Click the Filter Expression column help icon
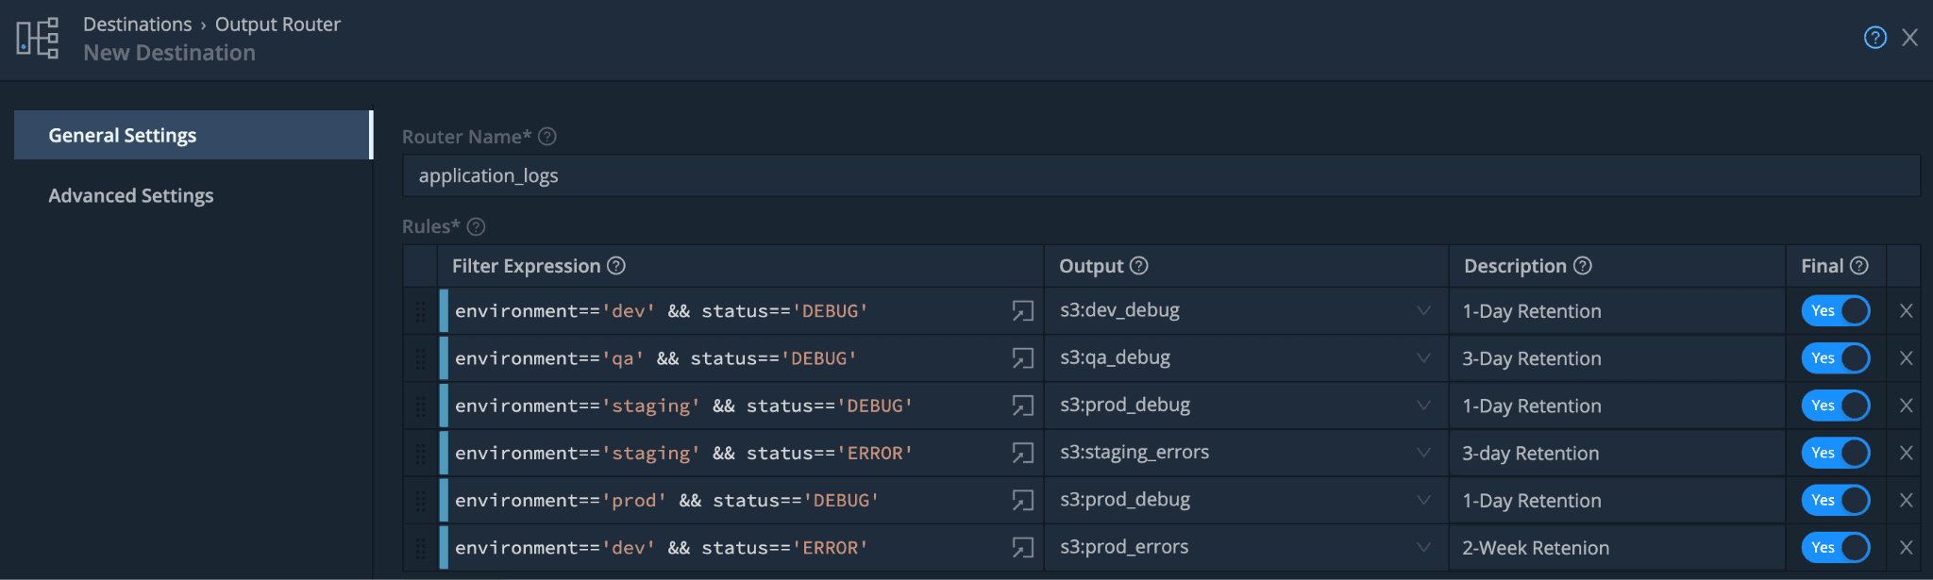The height and width of the screenshot is (580, 1933). 616,266
